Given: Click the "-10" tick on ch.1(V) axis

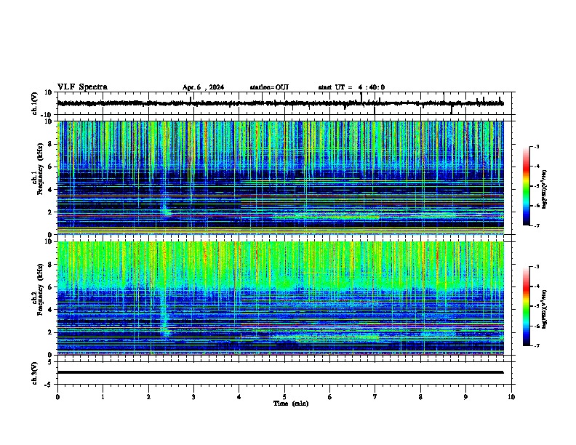Looking at the screenshot, I should pos(47,115).
